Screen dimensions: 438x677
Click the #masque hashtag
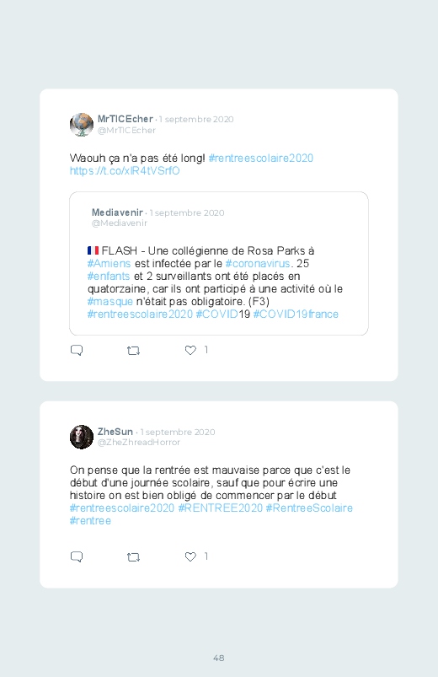point(110,301)
